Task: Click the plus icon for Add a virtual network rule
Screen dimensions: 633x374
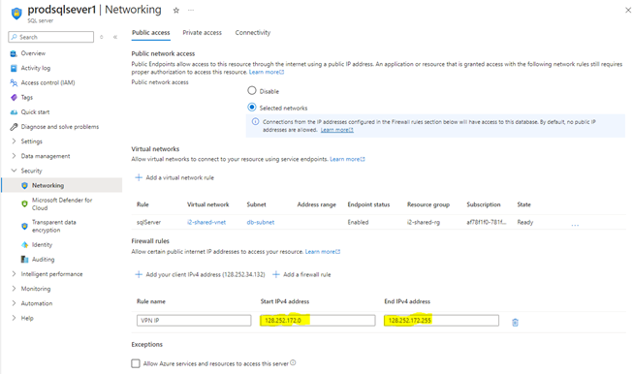Action: (x=139, y=177)
